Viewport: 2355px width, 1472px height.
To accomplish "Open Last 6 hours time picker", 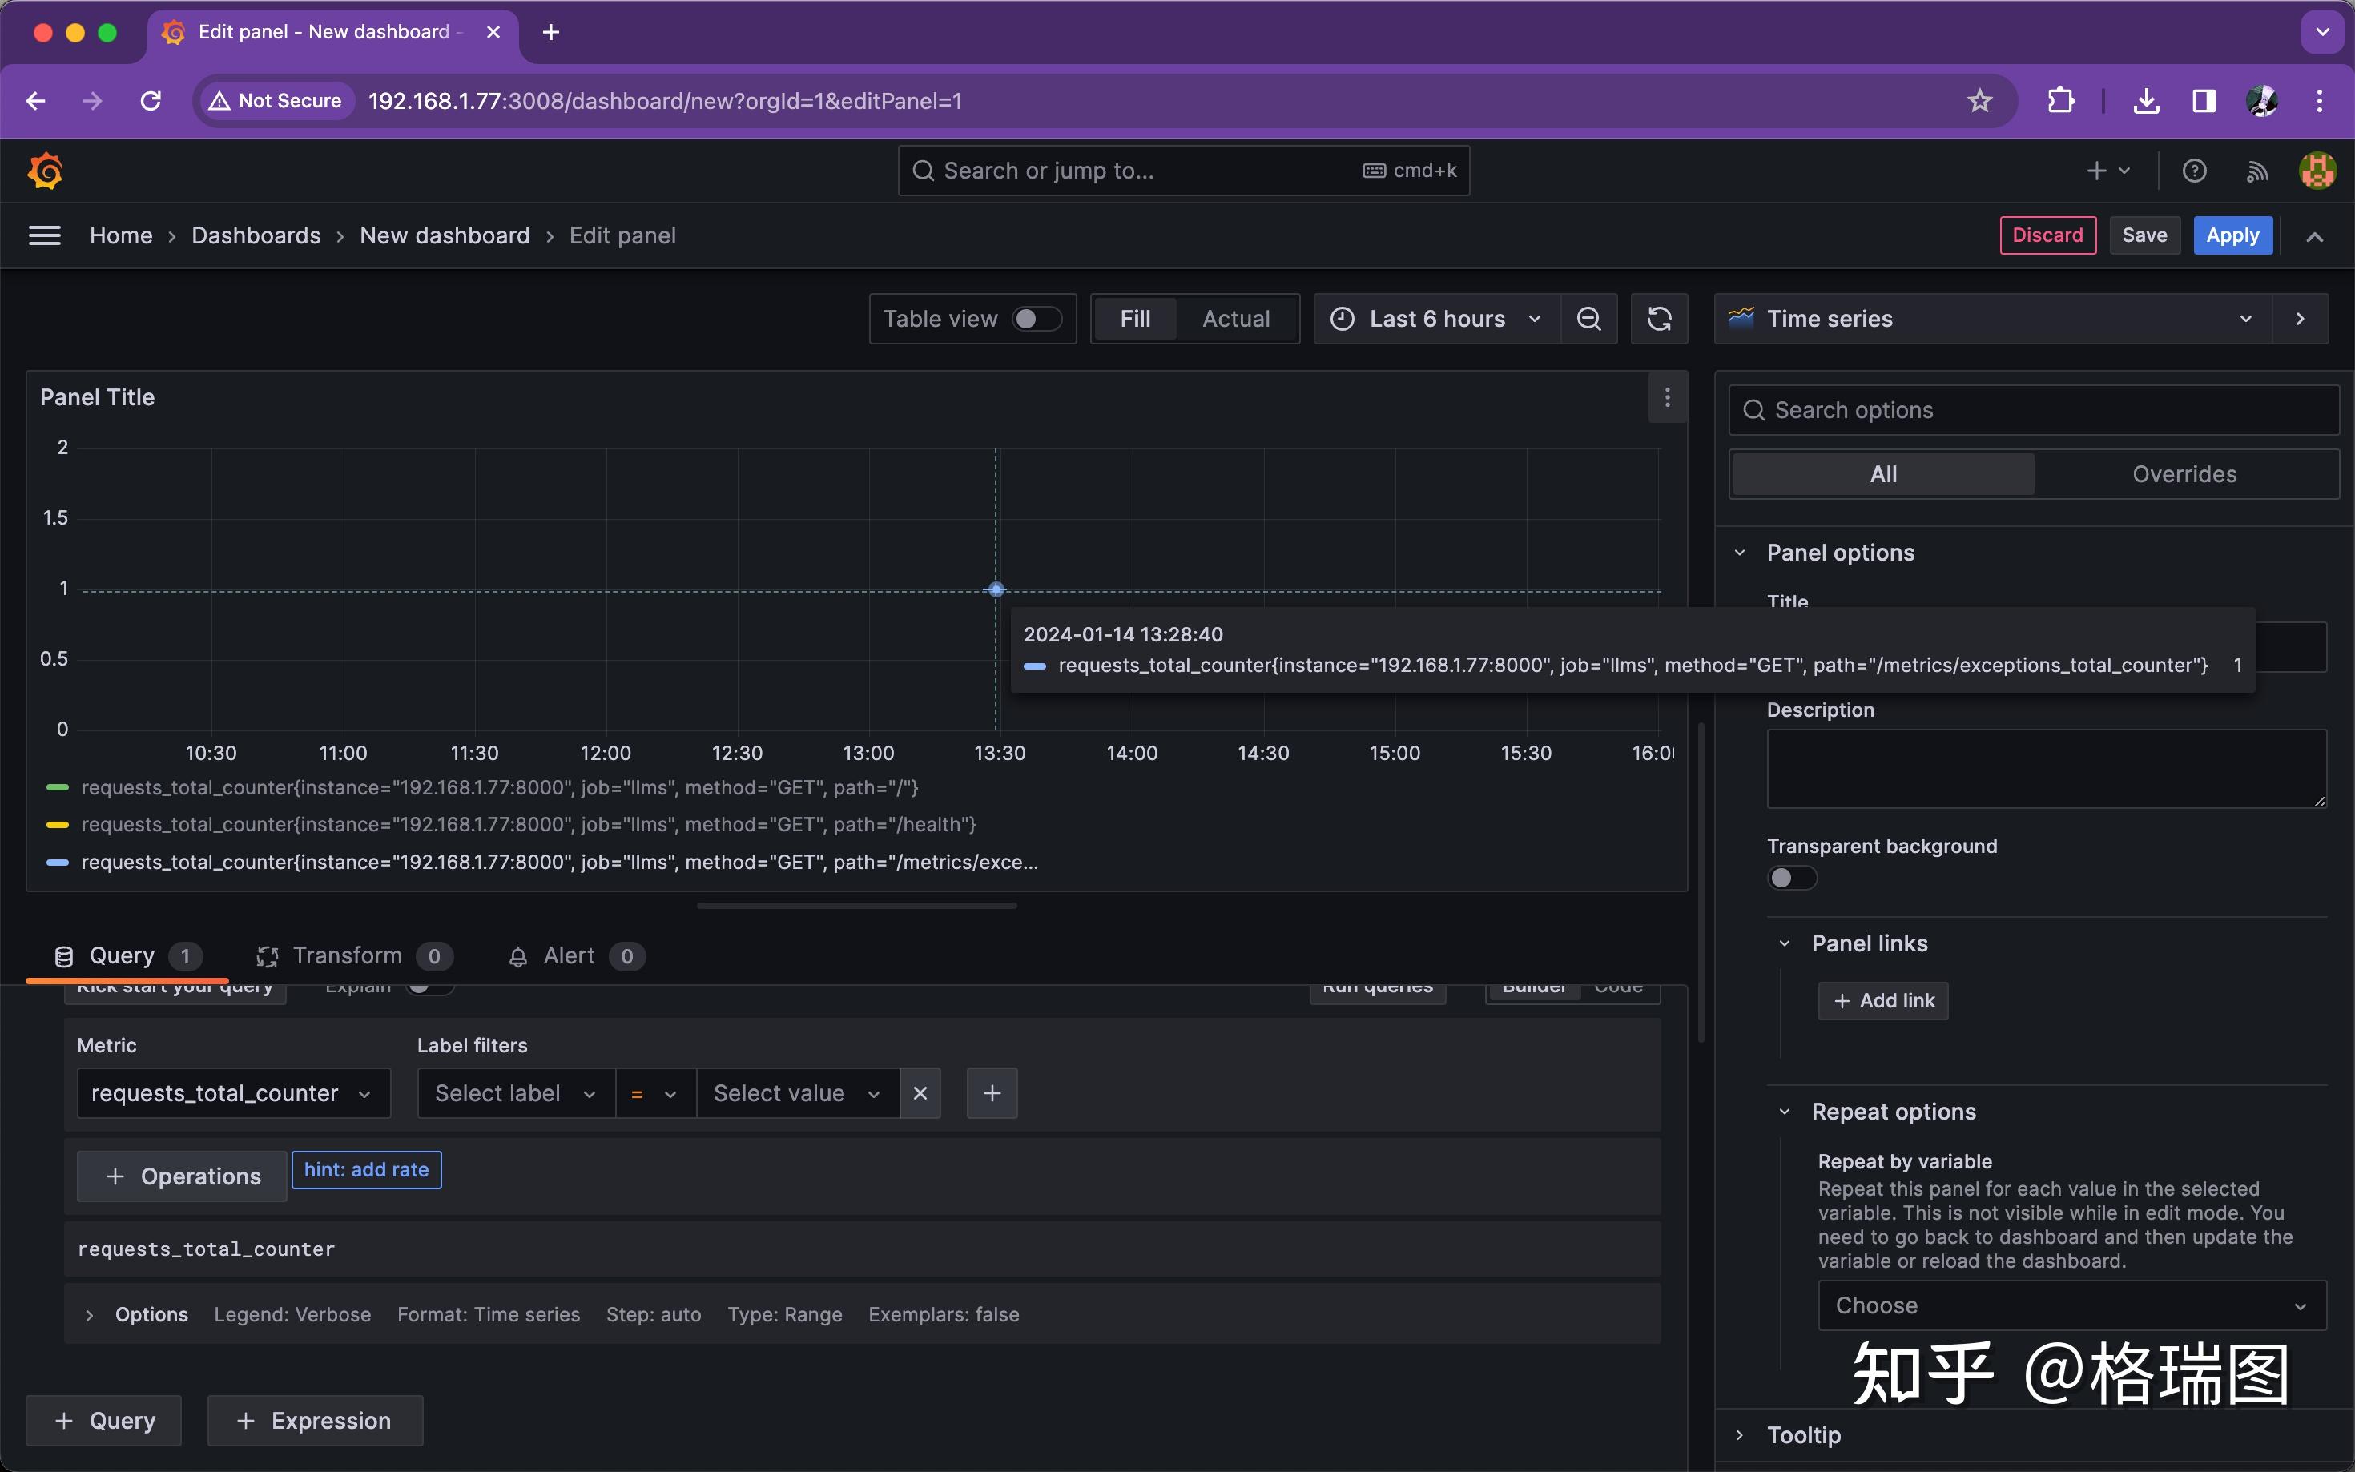I will [x=1436, y=320].
